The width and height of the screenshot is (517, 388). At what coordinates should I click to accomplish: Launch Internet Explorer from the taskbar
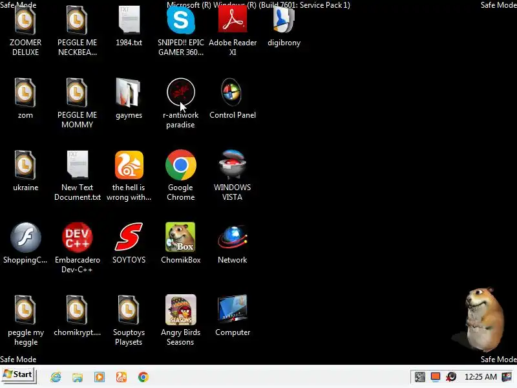(x=56, y=377)
